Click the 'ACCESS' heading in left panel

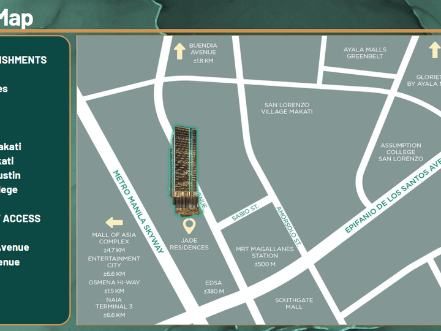(21, 219)
